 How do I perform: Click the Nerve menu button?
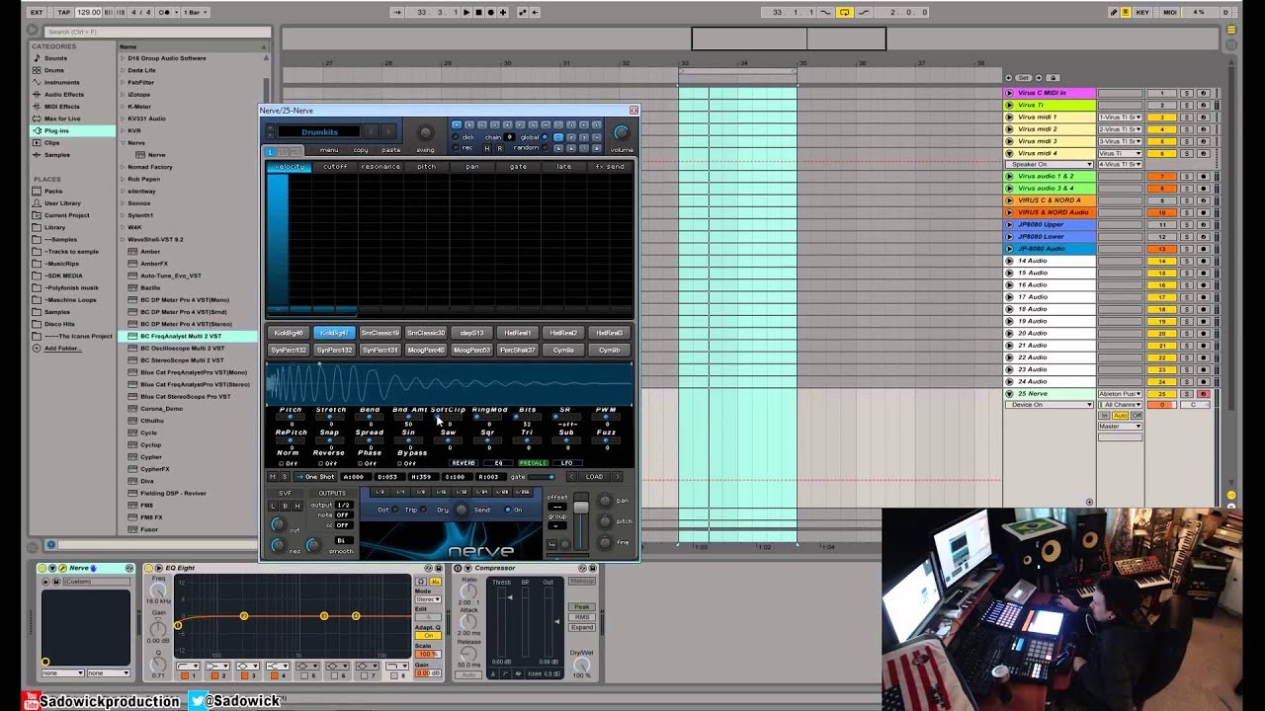[329, 150]
